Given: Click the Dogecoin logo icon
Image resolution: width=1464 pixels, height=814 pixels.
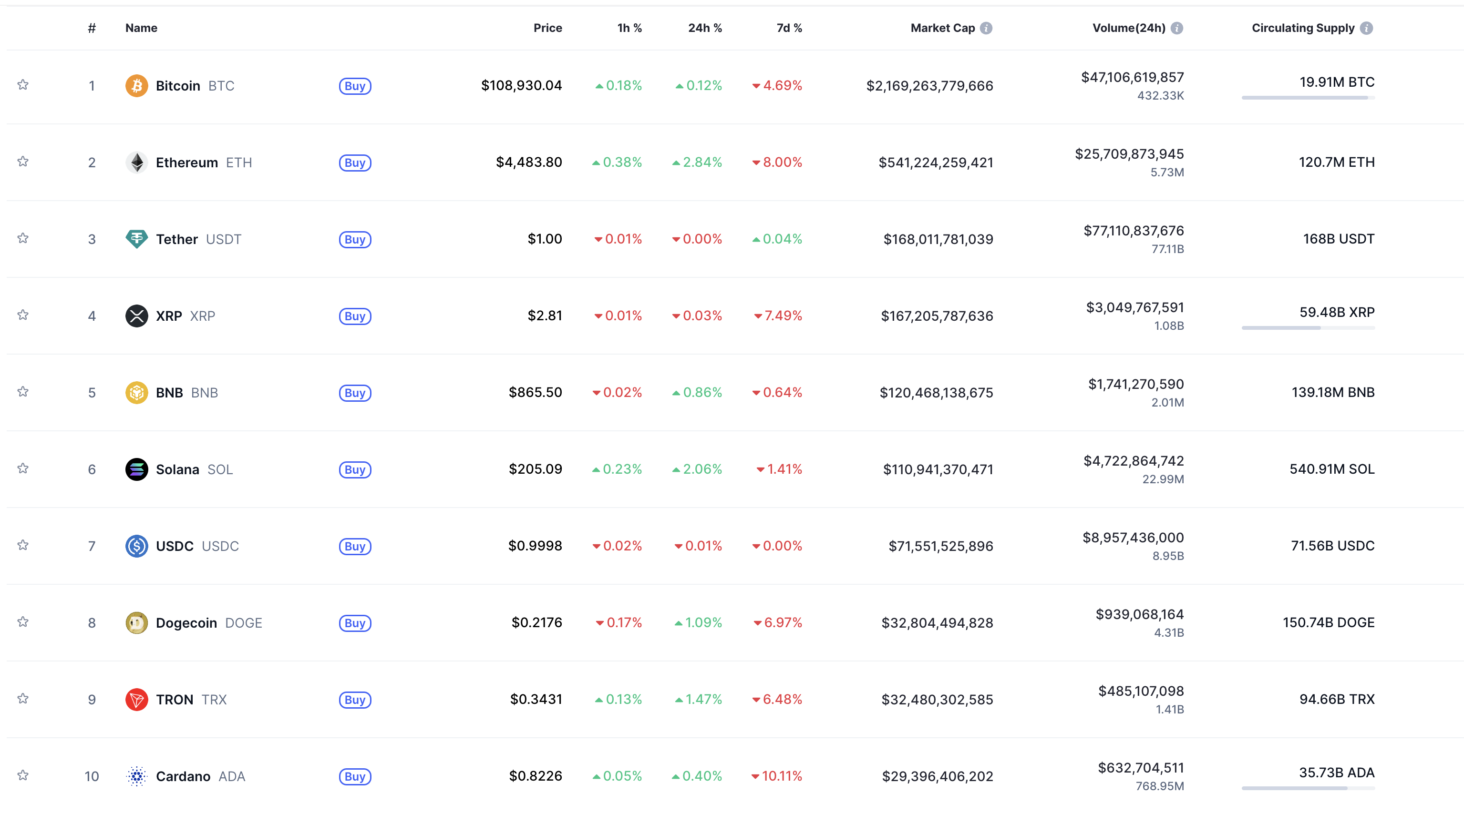Looking at the screenshot, I should pyautogui.click(x=136, y=622).
